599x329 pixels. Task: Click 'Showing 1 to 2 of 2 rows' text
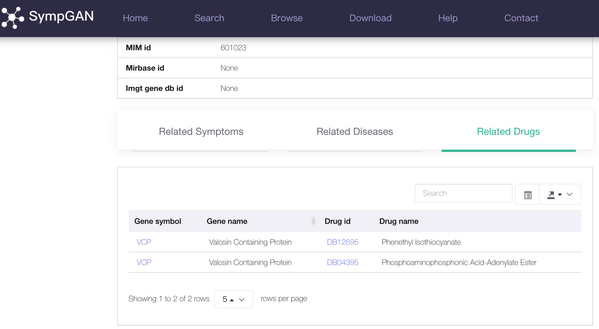point(169,299)
